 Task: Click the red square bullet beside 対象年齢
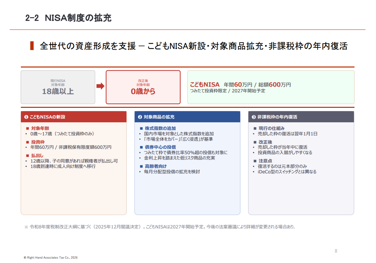pyautogui.click(x=28, y=128)
